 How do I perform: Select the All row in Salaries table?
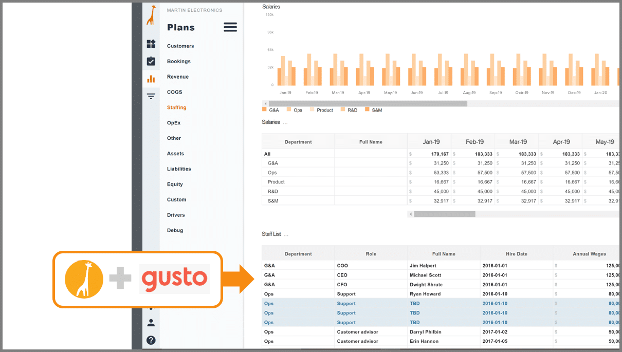441,154
